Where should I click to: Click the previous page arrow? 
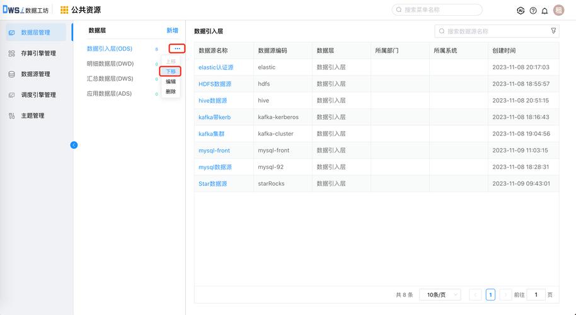(475, 295)
